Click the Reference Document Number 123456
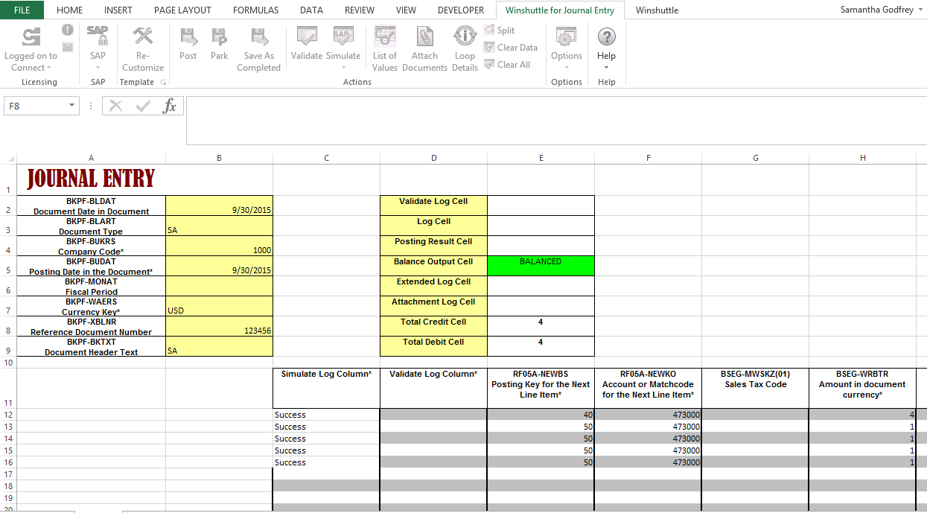This screenshot has height=513, width=927. [x=219, y=326]
